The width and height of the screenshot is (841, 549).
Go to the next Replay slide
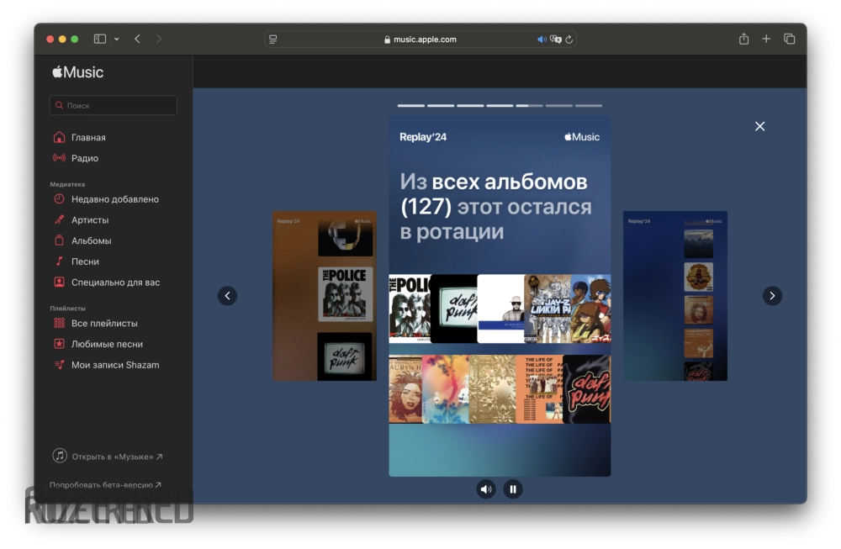[x=772, y=296]
